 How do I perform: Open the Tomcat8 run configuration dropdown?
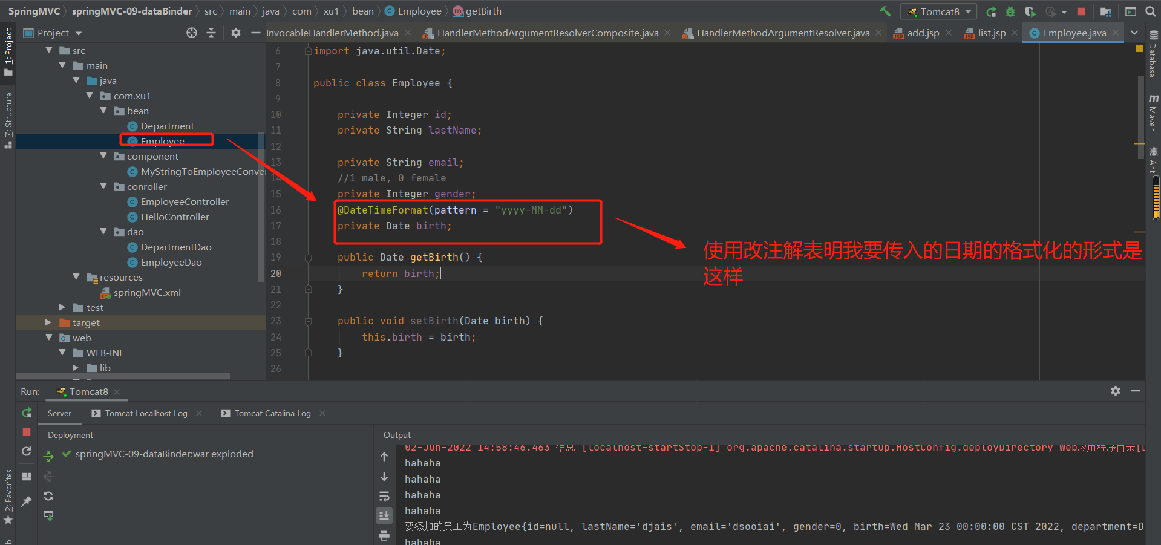coord(939,11)
